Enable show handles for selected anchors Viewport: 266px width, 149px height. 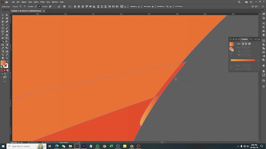pos(36,6)
